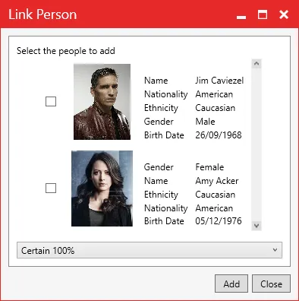
Task: Click the Close button
Action: point(271,284)
